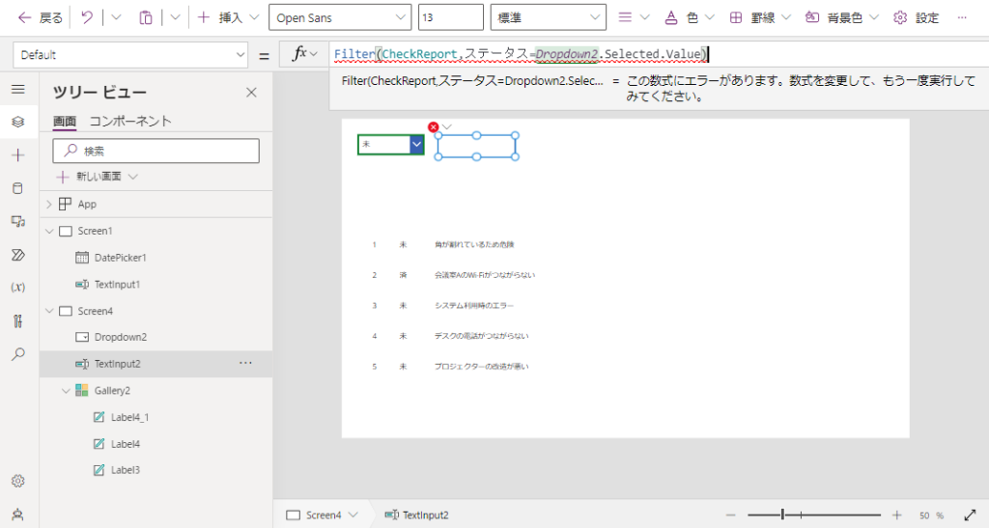Screen dimensions: 989x528
Task: Select Dropdown2 in the tree
Action: tap(121, 337)
